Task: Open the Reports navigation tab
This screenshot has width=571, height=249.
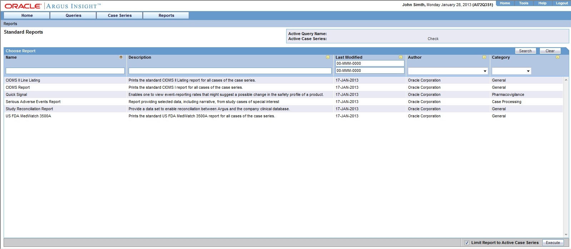Action: tap(166, 15)
